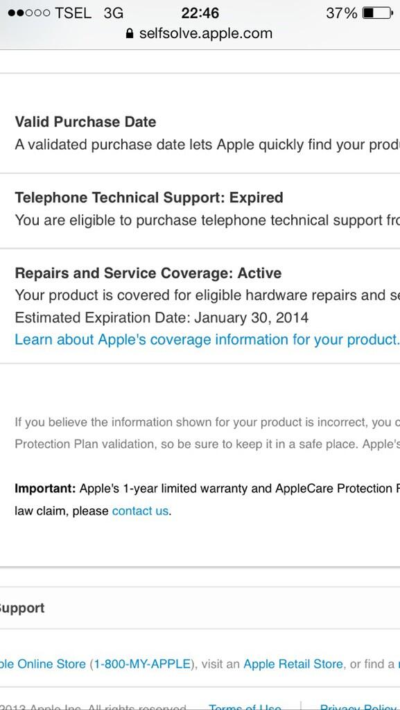Follow the contact us link
This screenshot has width=400, height=710.
(x=140, y=511)
